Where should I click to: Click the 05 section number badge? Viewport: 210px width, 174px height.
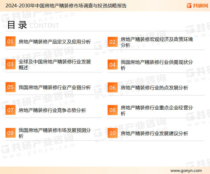(10, 87)
